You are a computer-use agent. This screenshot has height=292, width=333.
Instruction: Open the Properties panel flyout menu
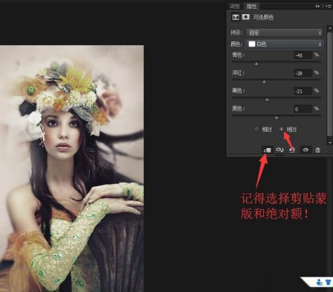coord(328,7)
